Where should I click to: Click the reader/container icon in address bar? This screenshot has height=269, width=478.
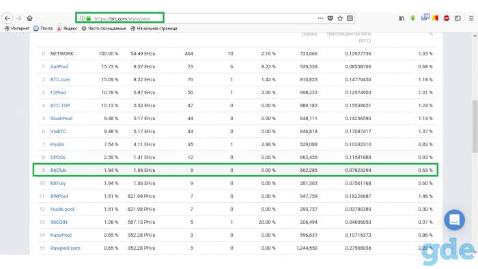click(x=350, y=18)
